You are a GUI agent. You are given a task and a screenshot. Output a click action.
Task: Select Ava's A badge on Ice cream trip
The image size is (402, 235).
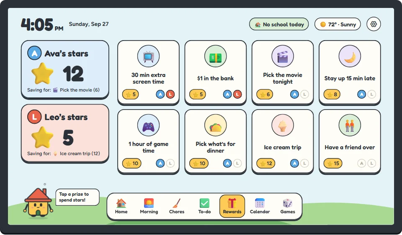(294, 163)
